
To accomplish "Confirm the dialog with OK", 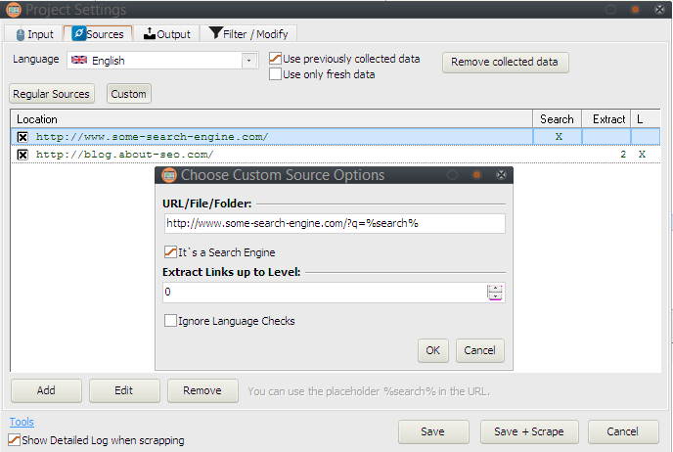I will [x=432, y=350].
